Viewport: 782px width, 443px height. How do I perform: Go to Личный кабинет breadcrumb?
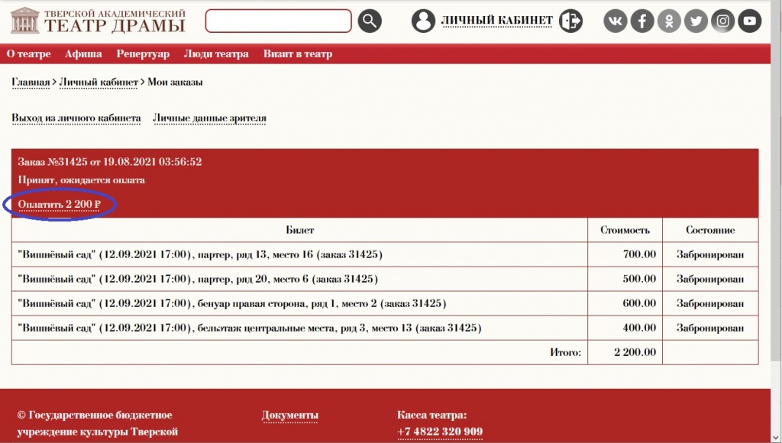click(x=99, y=82)
